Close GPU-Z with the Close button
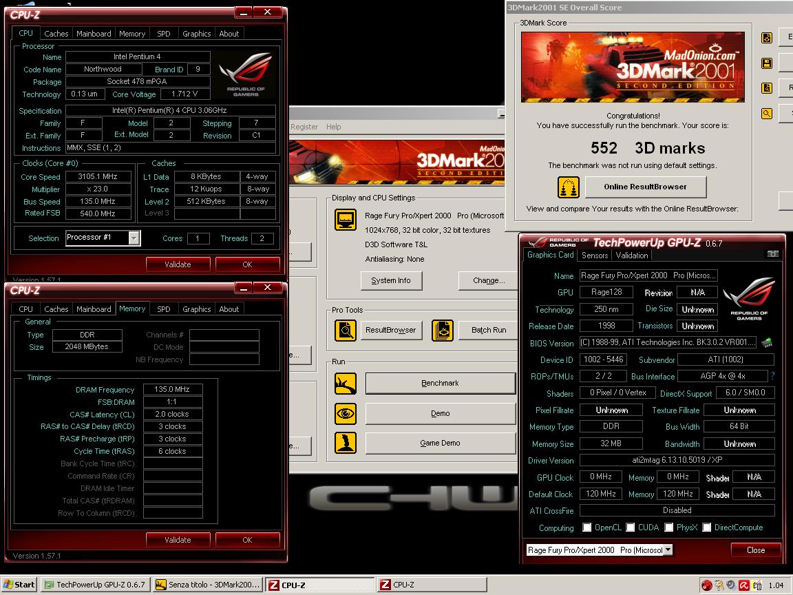 [756, 550]
